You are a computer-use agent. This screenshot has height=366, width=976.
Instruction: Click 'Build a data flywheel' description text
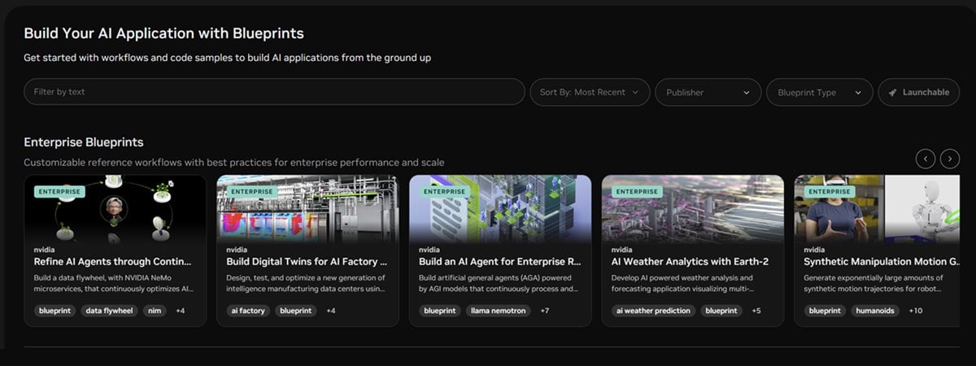113,283
